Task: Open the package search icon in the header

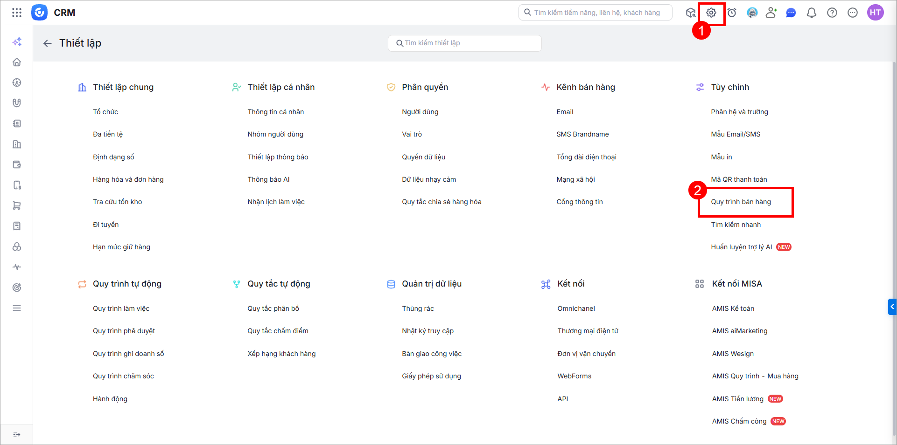Action: [x=691, y=13]
